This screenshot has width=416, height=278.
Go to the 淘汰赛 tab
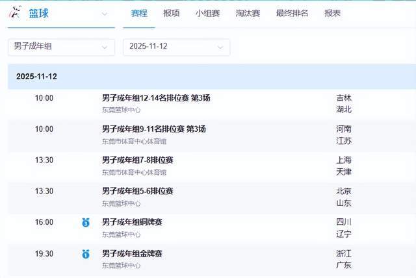pyautogui.click(x=248, y=14)
